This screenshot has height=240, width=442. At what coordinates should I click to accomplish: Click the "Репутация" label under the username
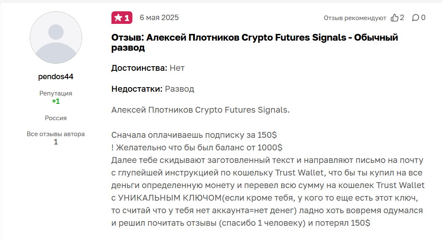[56, 93]
